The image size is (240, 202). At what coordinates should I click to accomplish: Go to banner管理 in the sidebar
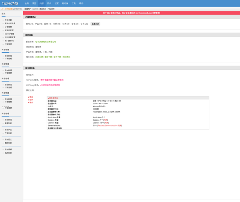pyautogui.click(x=9, y=34)
